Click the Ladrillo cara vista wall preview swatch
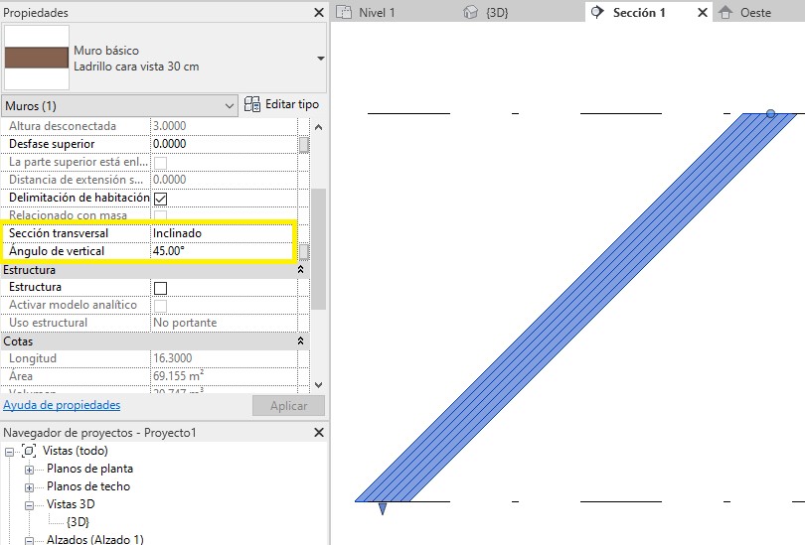Viewport: 805px width, 545px height. [37, 58]
